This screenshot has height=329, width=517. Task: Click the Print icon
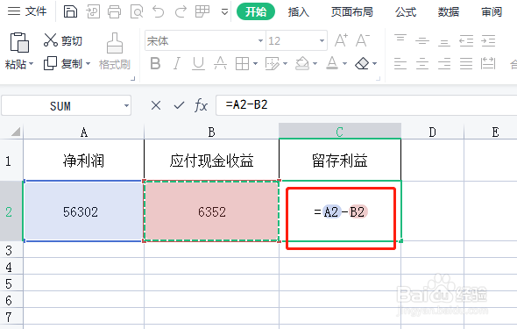[x=115, y=12]
